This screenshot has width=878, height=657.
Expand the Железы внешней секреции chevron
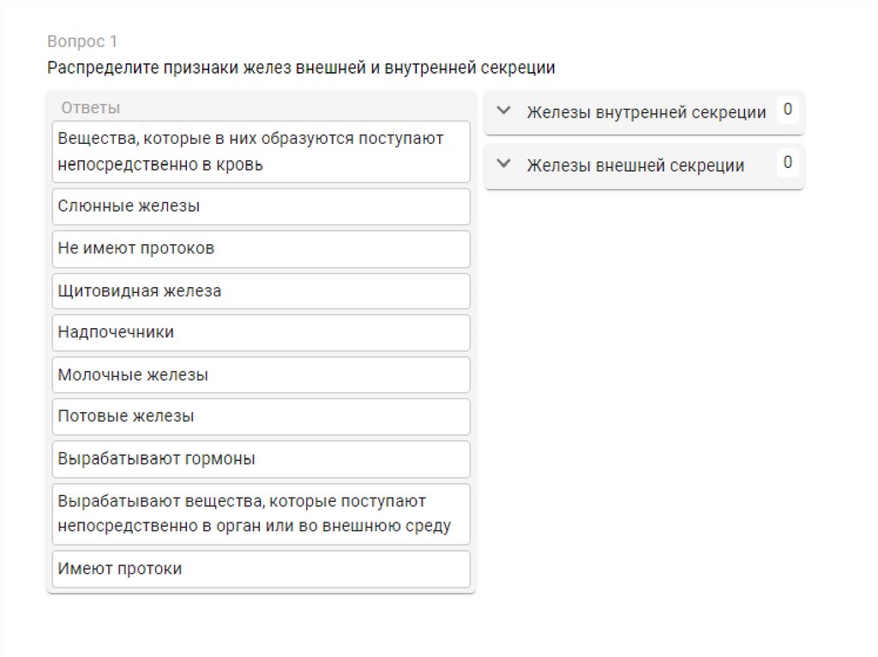point(503,164)
